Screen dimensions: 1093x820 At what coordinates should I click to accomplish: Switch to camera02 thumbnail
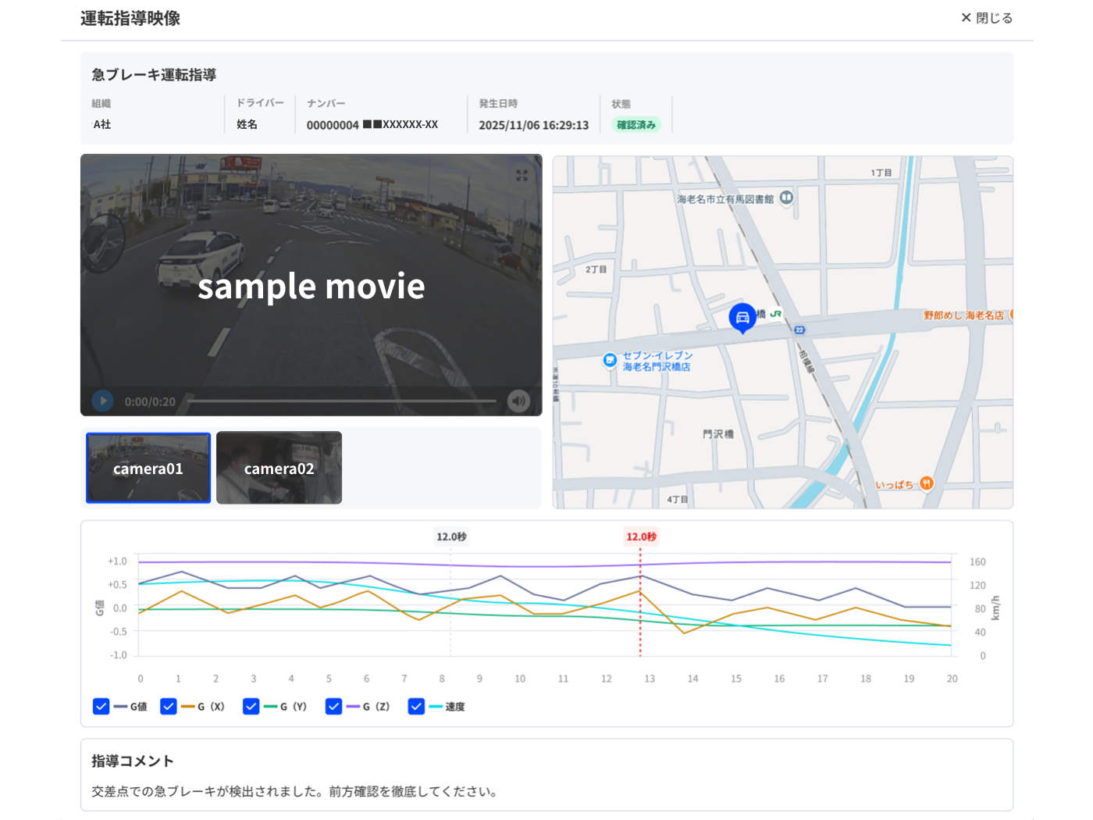[279, 468]
